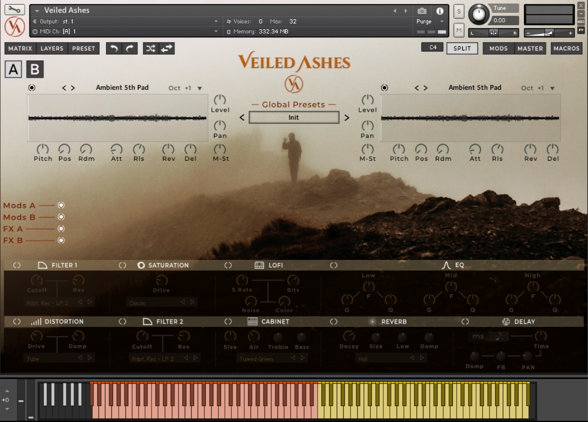Open Filter 1 type Adpt. Res LP 2 selector
The image size is (588, 422).
(59, 303)
